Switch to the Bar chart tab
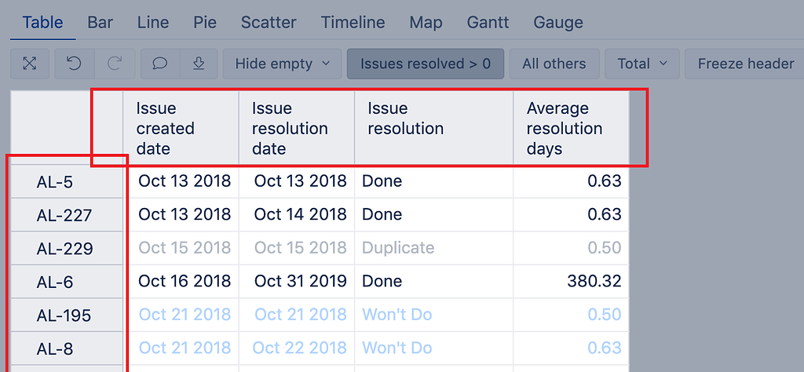This screenshot has width=804, height=372. 100,23
